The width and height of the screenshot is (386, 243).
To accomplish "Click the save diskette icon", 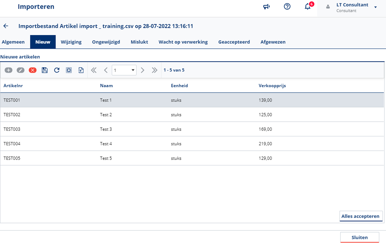I will 45,70.
